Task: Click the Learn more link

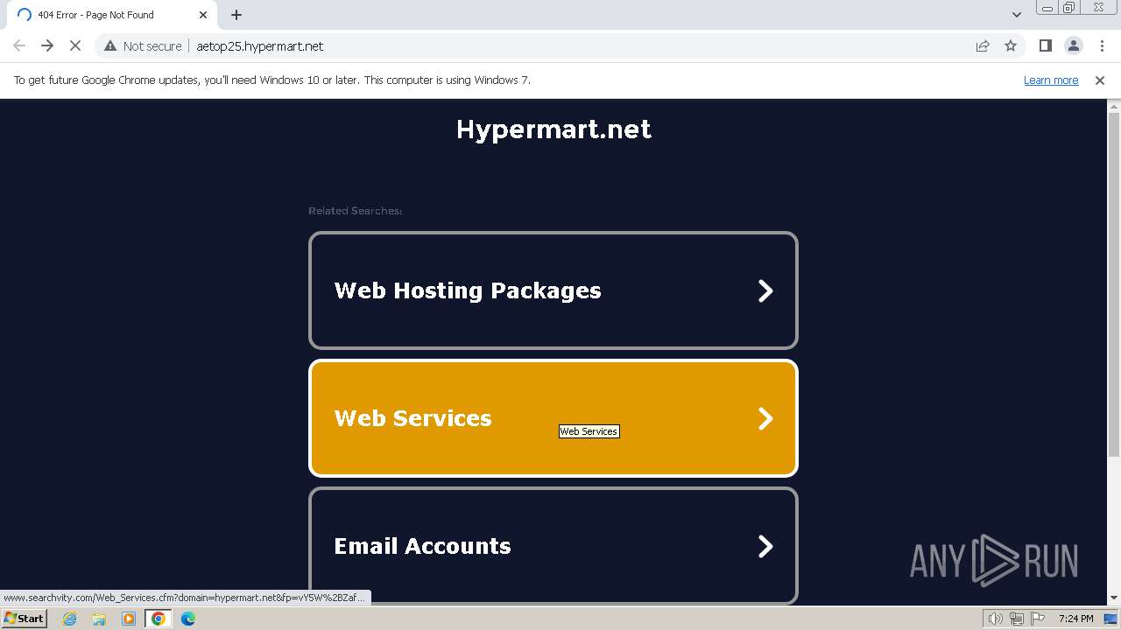Action: 1051,80
